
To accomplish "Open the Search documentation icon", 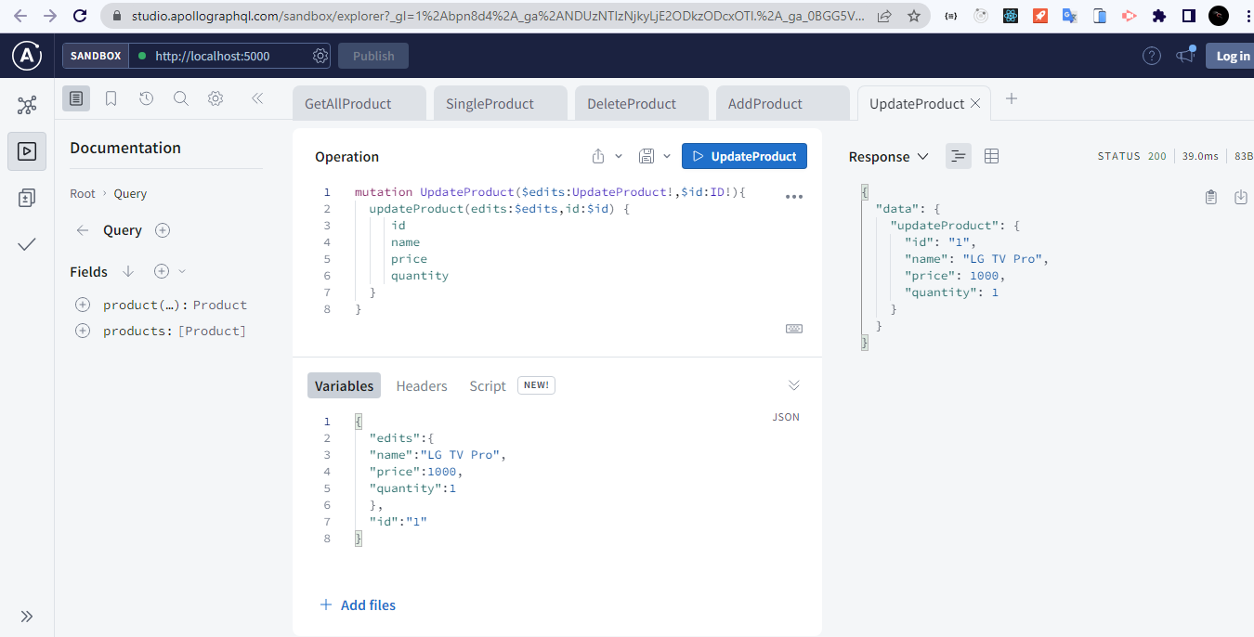I will (180, 97).
